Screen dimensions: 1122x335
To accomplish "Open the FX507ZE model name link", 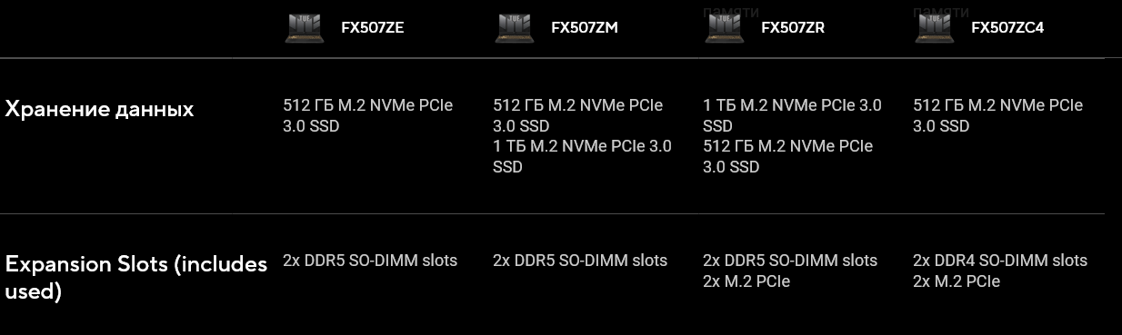I will [x=372, y=27].
